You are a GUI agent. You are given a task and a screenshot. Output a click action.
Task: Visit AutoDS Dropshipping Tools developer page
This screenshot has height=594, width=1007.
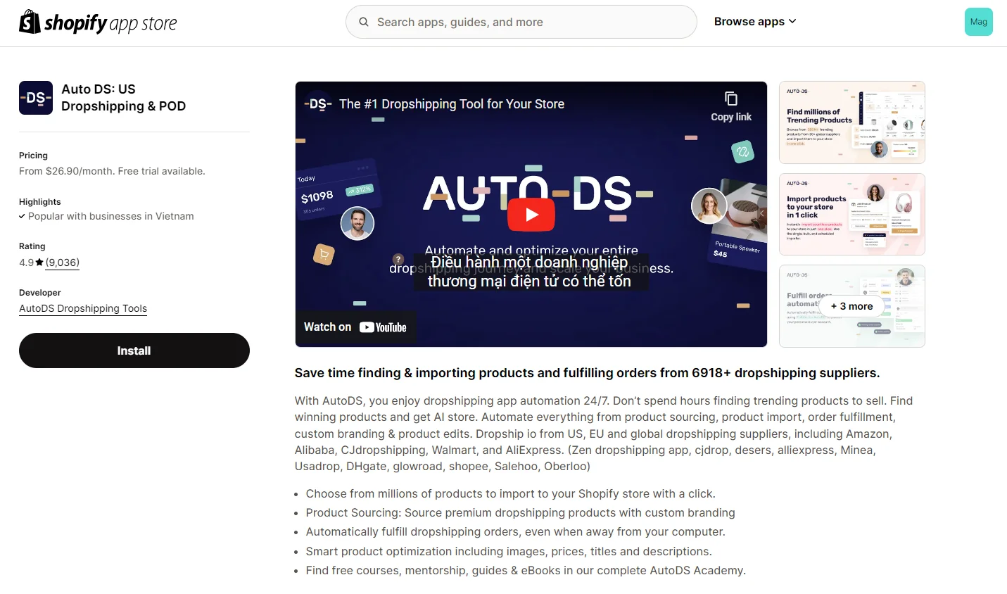click(x=83, y=308)
